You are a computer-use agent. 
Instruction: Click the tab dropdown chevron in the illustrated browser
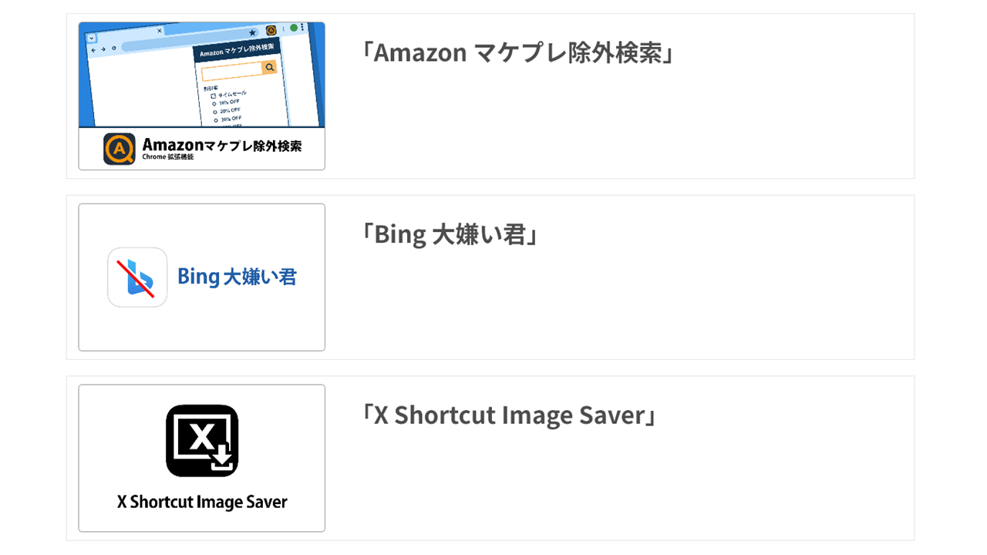91,37
